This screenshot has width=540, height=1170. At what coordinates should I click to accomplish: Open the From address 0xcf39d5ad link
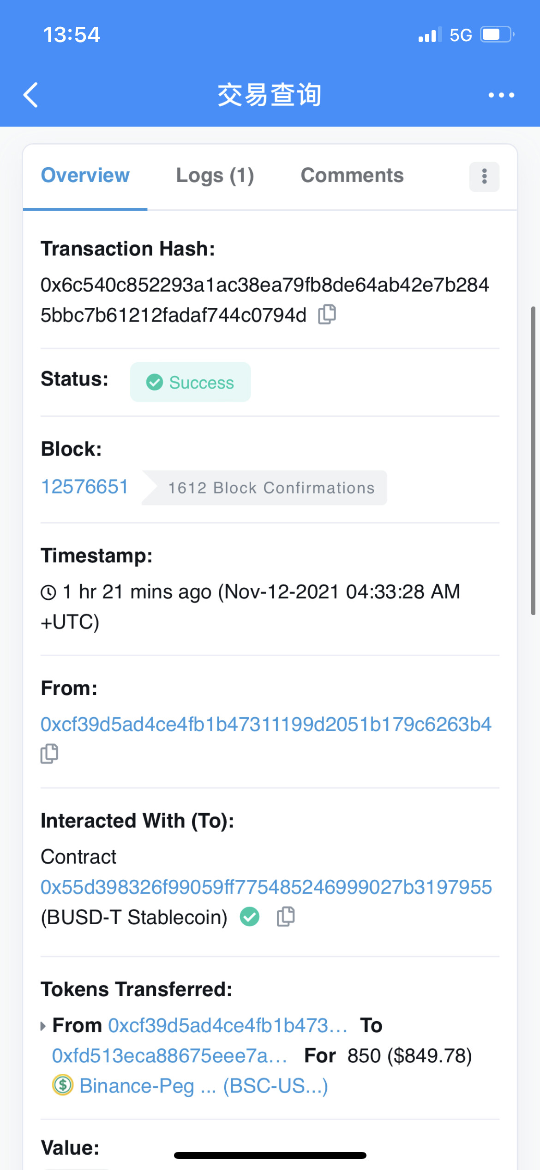tap(266, 725)
